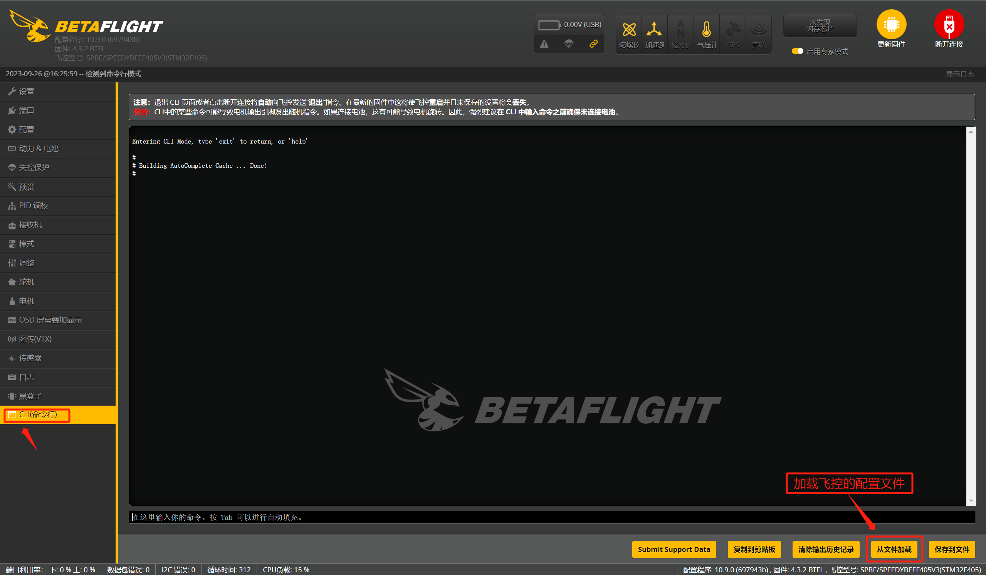Disable the 启用专家模式 expert mode toggle

click(x=798, y=51)
